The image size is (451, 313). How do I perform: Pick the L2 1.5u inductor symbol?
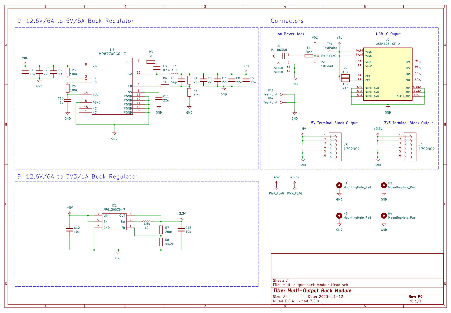(147, 221)
